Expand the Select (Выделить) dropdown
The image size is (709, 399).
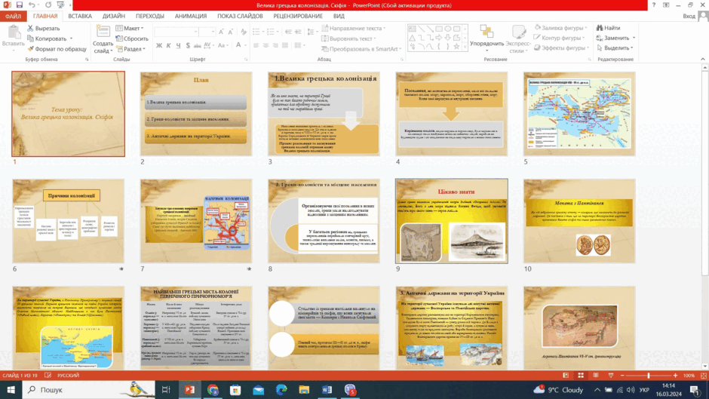coord(615,48)
